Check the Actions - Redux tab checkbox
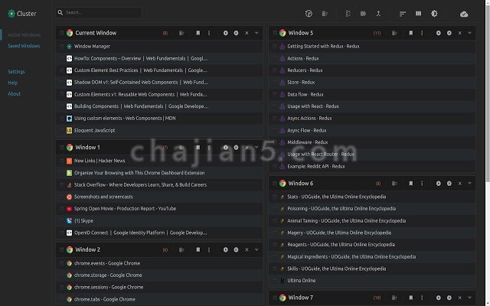490x306 pixels. coord(275,58)
